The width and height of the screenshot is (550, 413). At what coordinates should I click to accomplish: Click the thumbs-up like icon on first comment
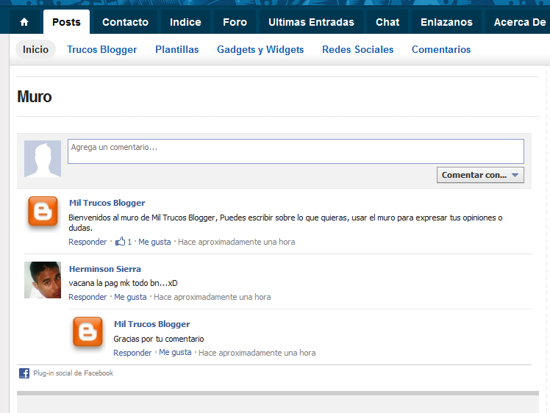click(121, 242)
